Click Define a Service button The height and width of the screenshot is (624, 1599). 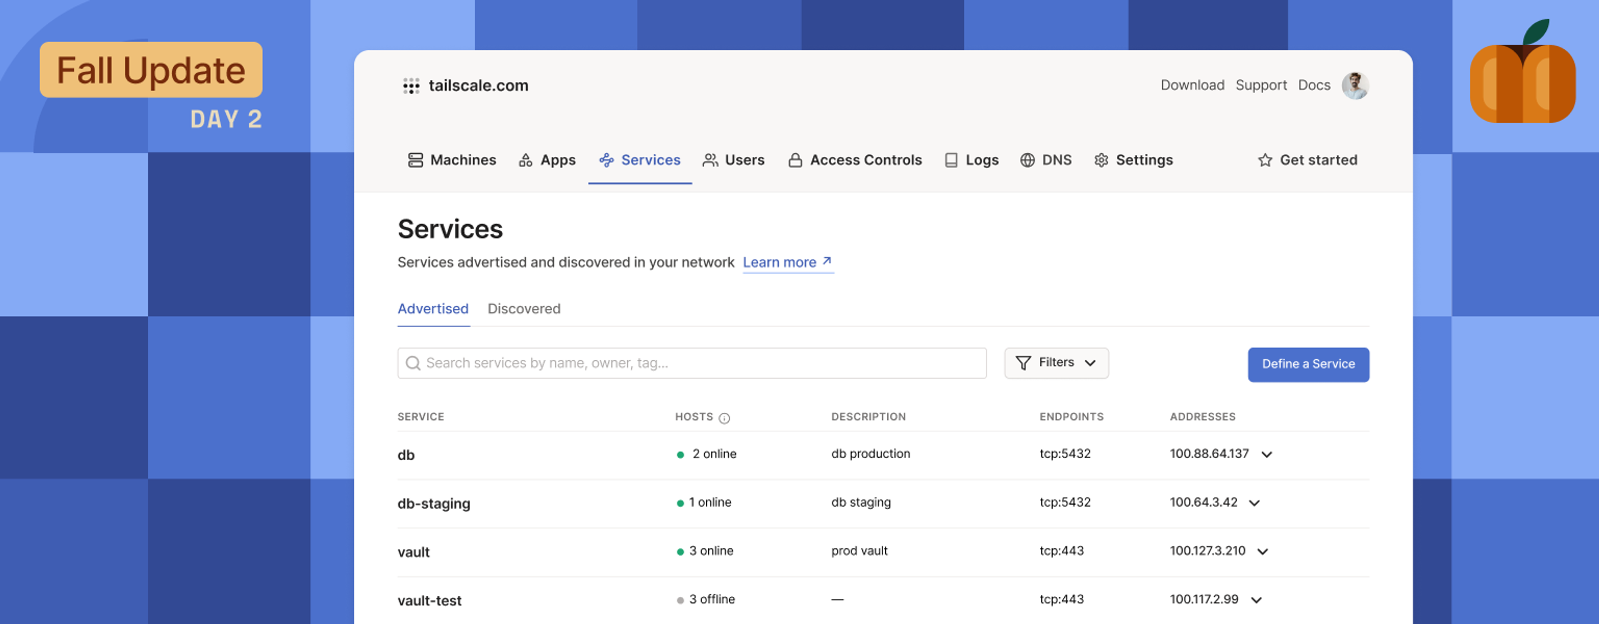[1308, 364]
